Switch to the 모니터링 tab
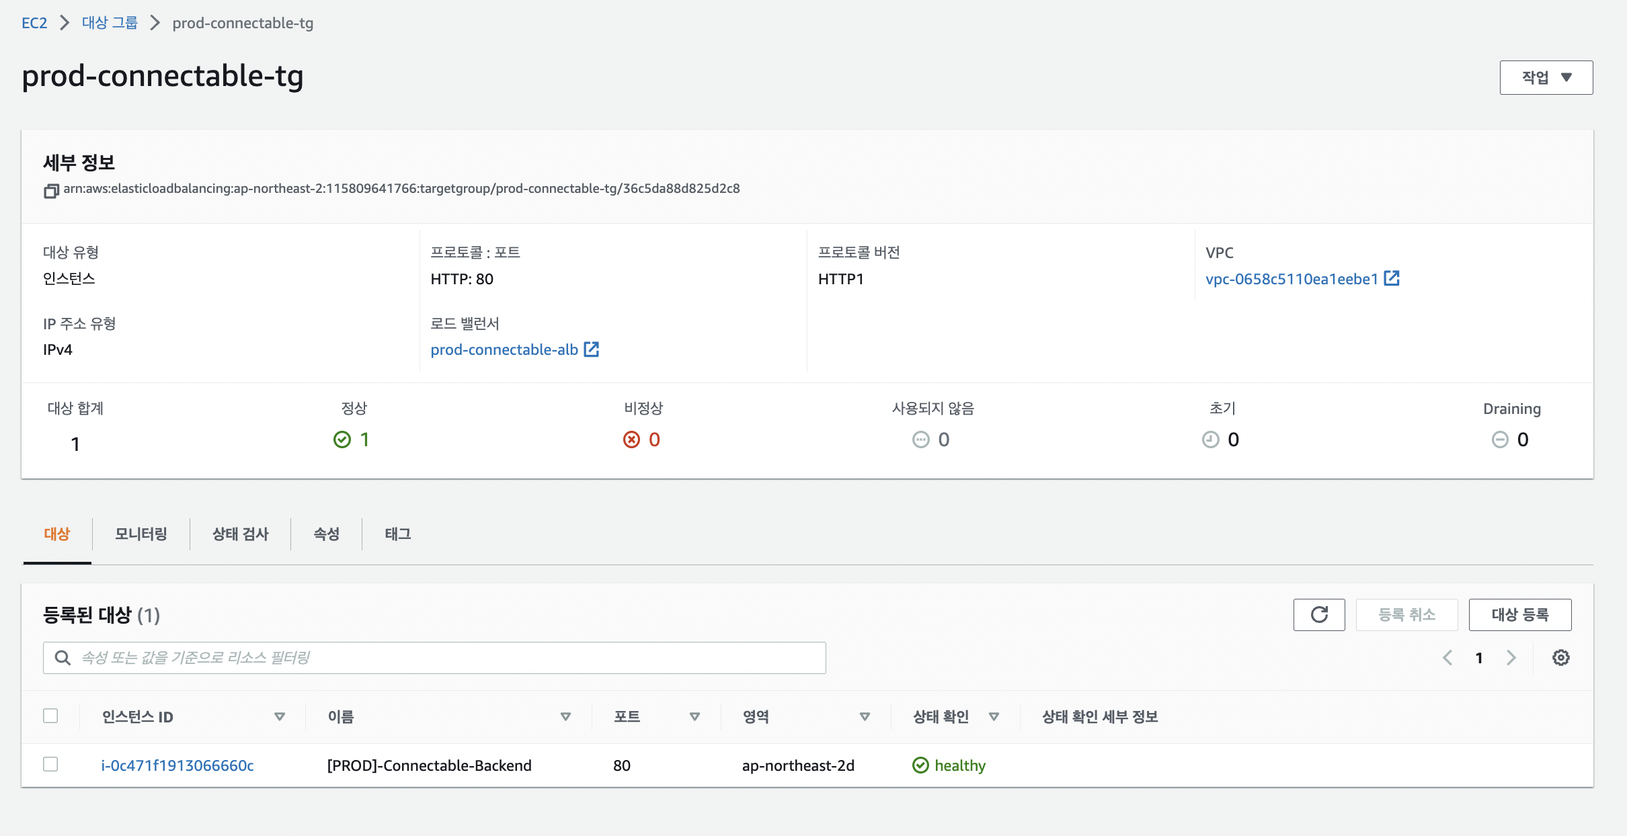This screenshot has width=1627, height=836. 141,534
